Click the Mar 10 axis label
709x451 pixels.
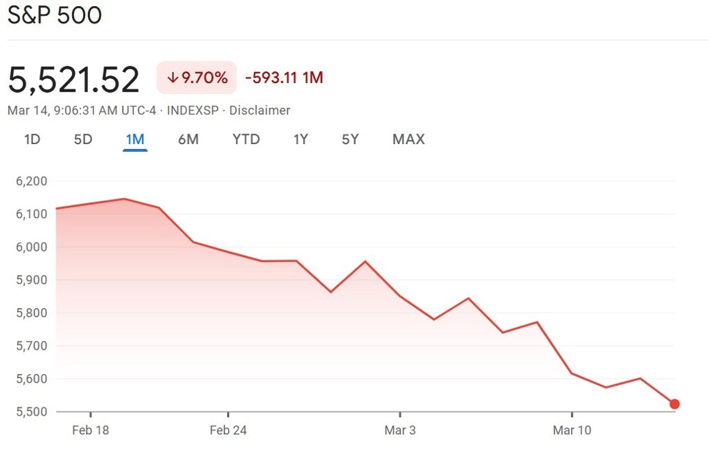(572, 430)
